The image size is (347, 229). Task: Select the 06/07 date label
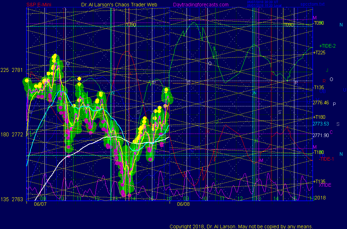pos(40,204)
